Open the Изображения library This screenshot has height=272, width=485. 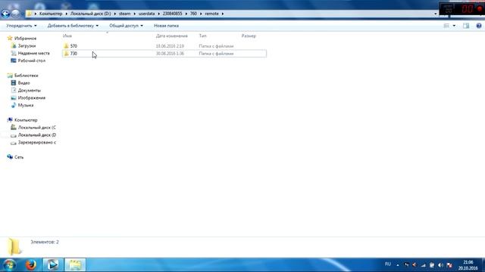click(32, 97)
